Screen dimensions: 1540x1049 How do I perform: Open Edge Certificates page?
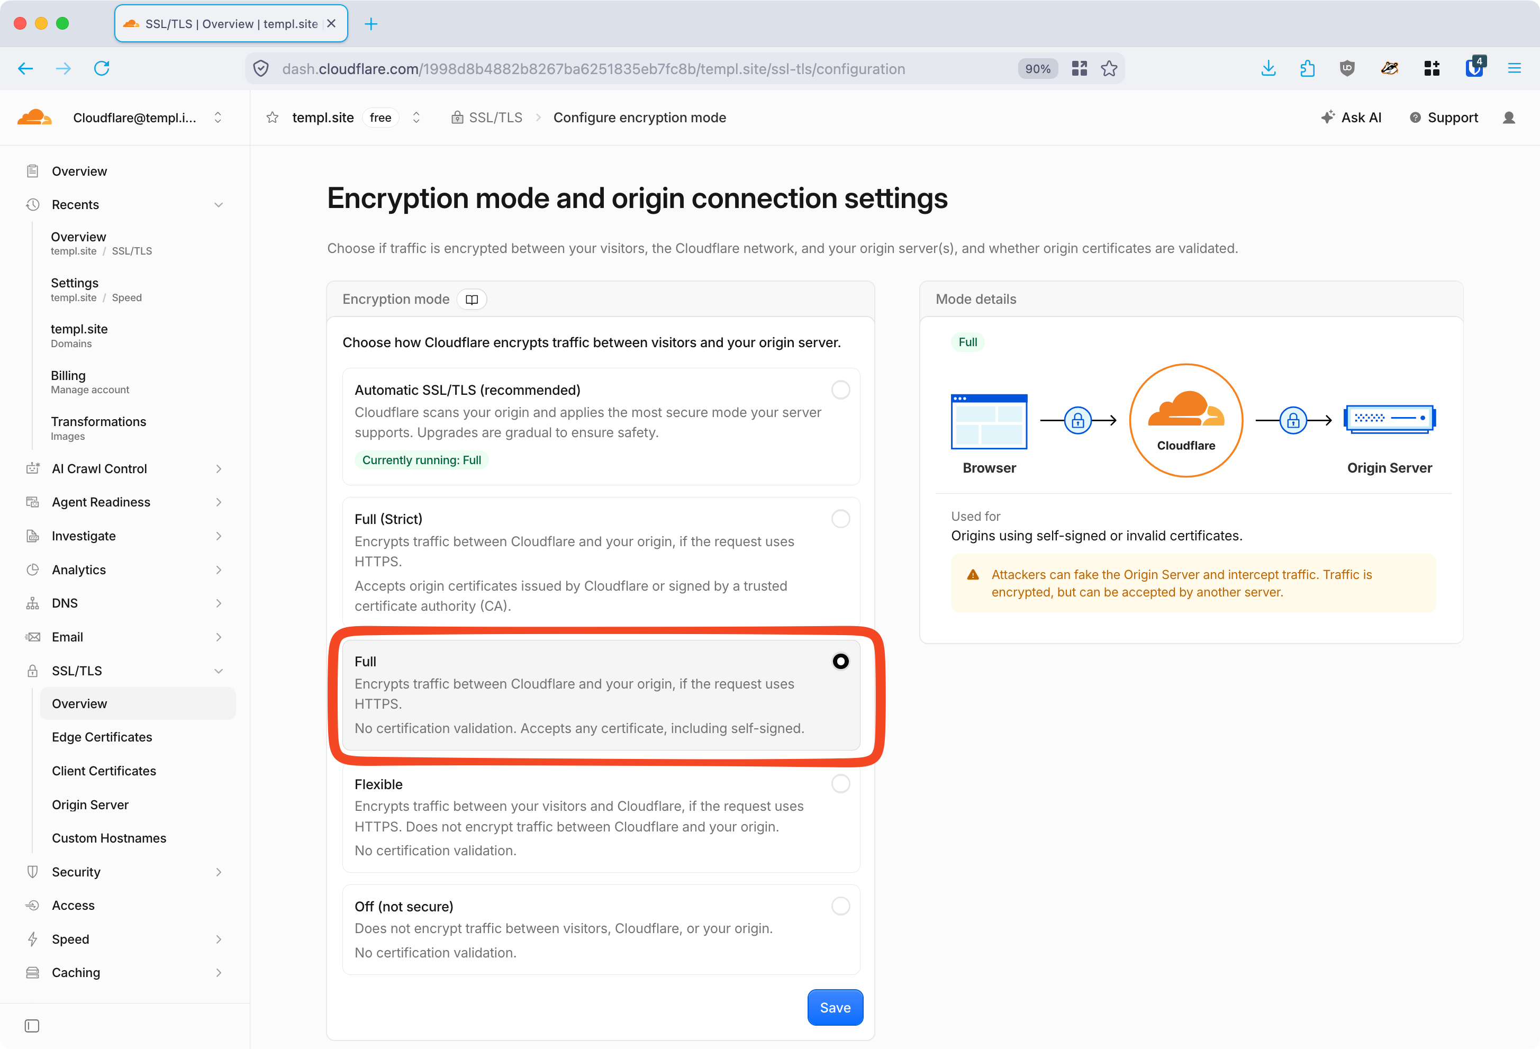102,737
